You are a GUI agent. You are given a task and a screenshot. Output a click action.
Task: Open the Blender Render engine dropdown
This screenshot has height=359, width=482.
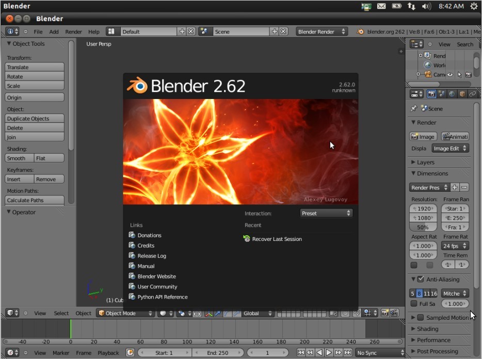coord(322,31)
